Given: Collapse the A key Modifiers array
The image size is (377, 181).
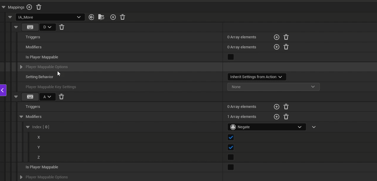Looking at the screenshot, I should click(21, 117).
